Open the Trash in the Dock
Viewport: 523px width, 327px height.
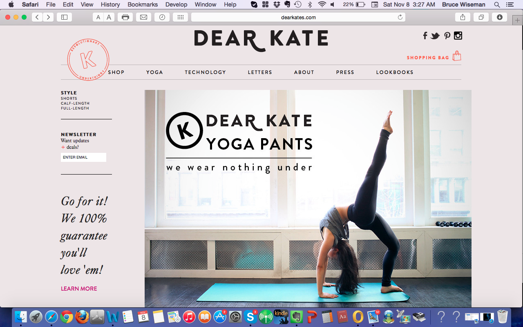point(502,317)
